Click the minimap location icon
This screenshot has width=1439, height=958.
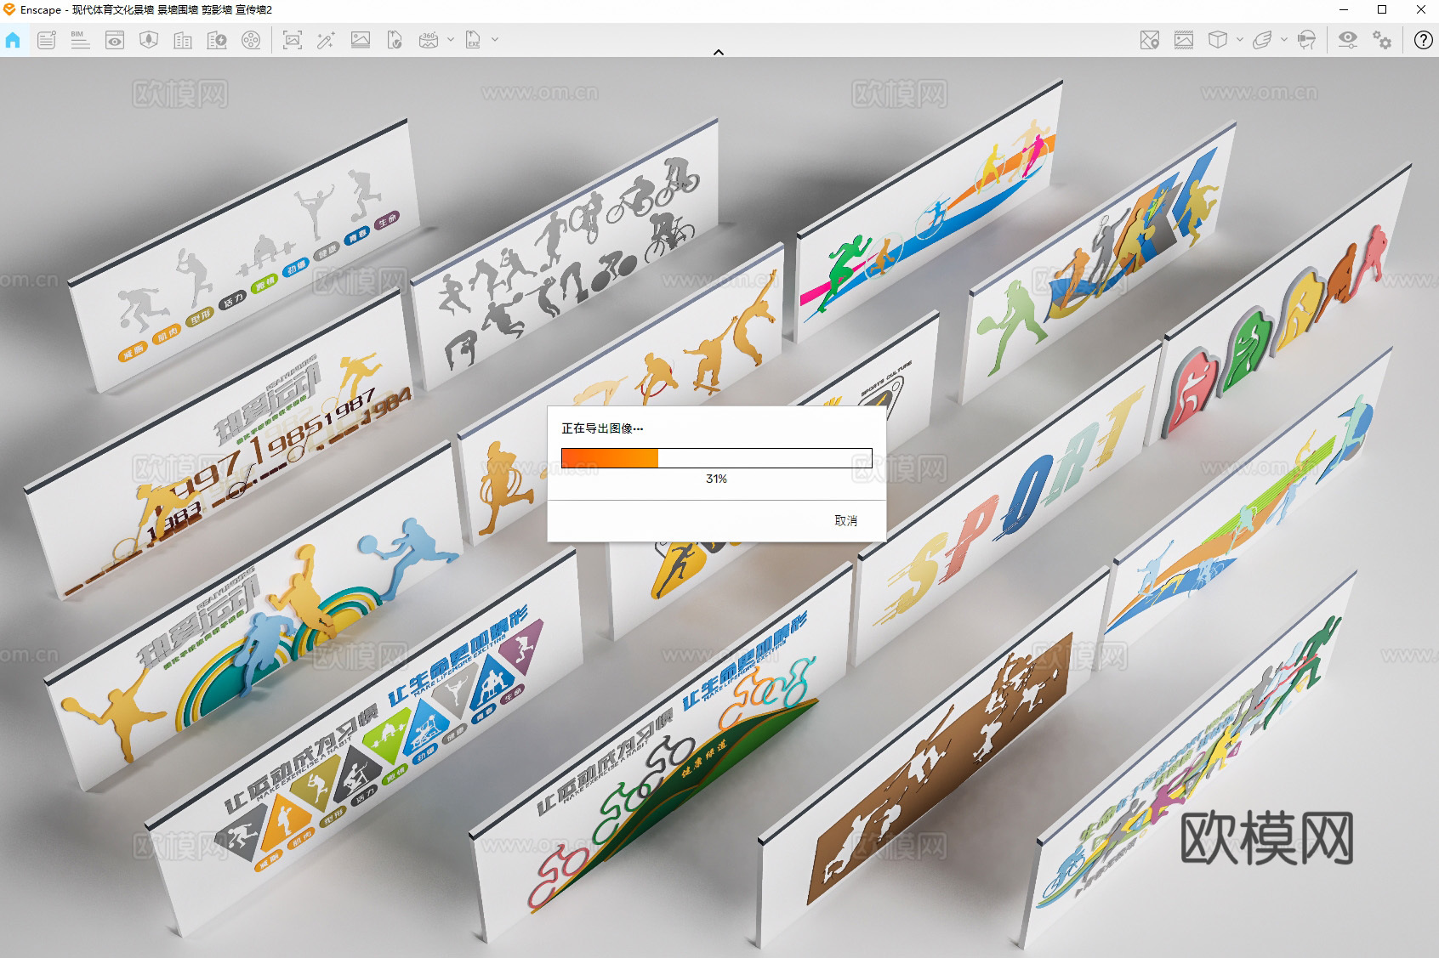(x=1150, y=40)
